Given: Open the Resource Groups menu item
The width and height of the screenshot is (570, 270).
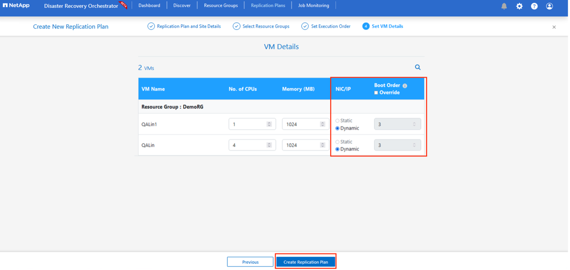Looking at the screenshot, I should [x=221, y=5].
